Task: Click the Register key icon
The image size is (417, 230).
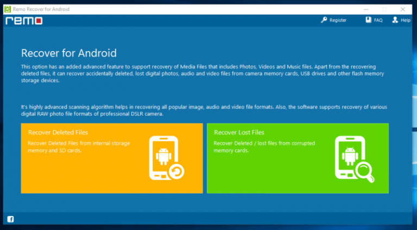Action: click(x=324, y=20)
